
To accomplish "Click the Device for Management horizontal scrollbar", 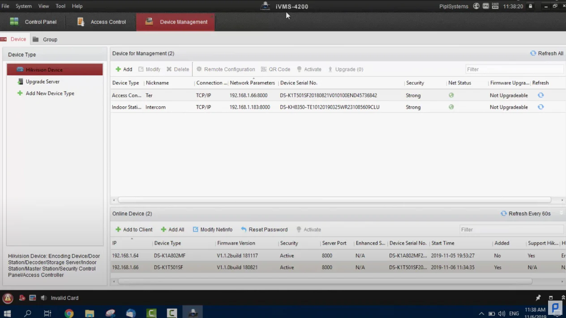I will point(334,200).
